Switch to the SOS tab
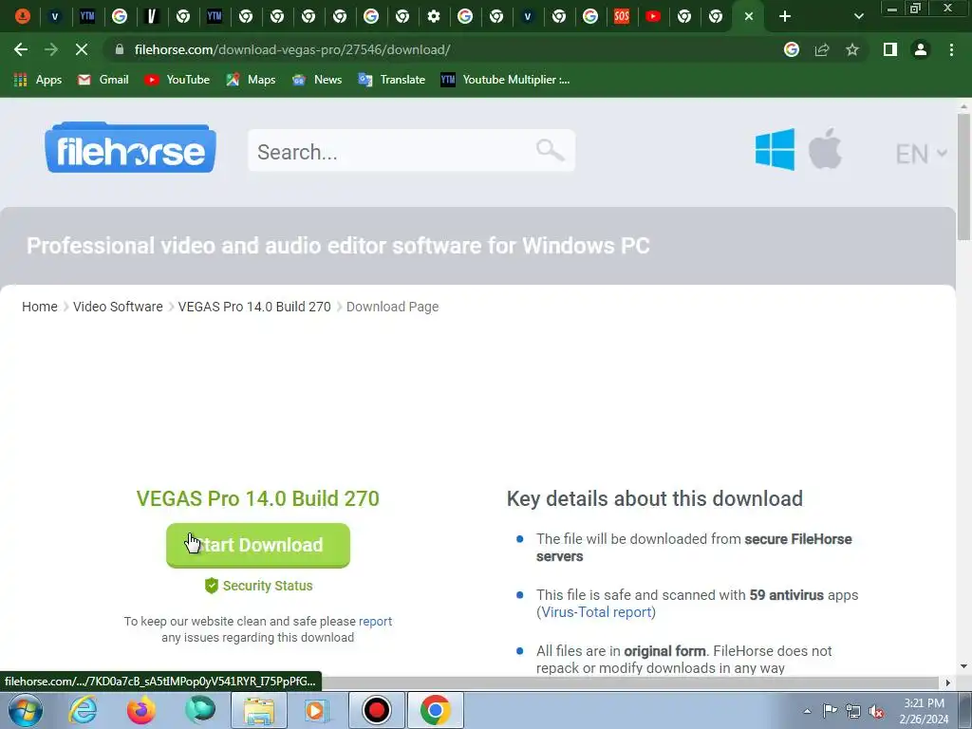The height and width of the screenshot is (729, 972). tap(622, 16)
